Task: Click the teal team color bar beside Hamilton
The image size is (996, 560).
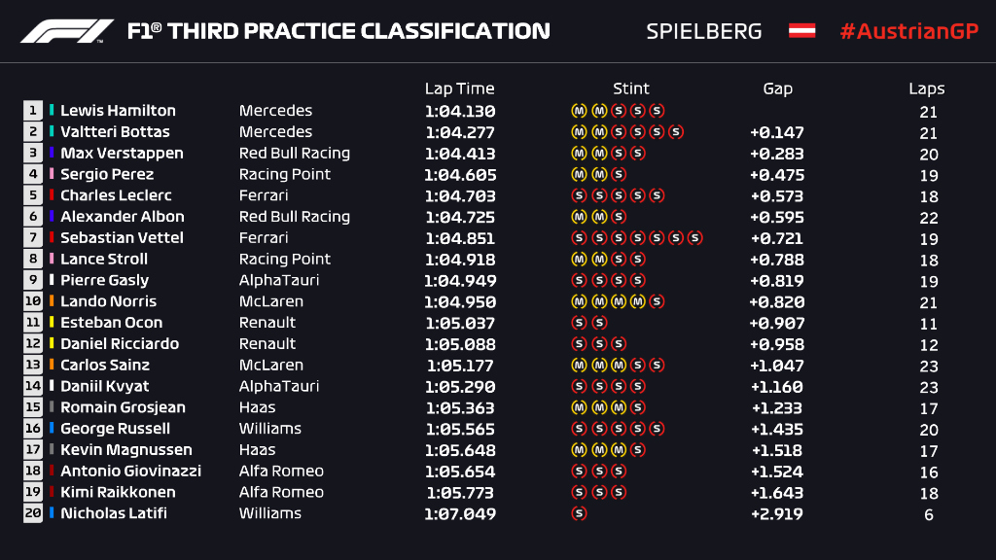Action: 52,111
